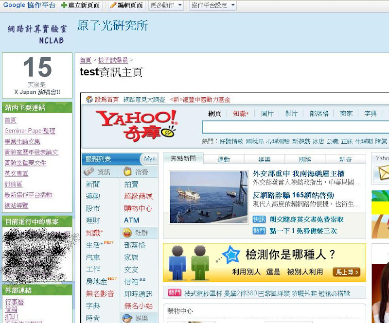This screenshot has height=323, width=389.
Task: Click the news photo of ships at sea
Action: (x=209, y=197)
